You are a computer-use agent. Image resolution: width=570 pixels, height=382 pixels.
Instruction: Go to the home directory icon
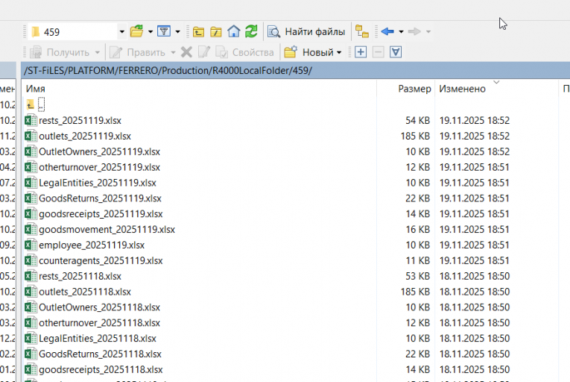233,31
